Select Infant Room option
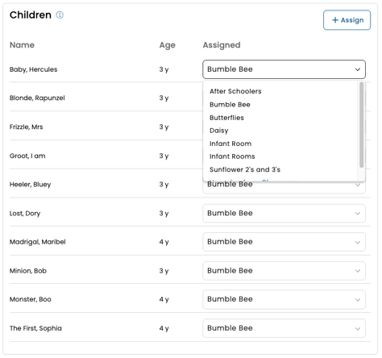Image resolution: width=382 pixels, height=358 pixels. tap(230, 144)
